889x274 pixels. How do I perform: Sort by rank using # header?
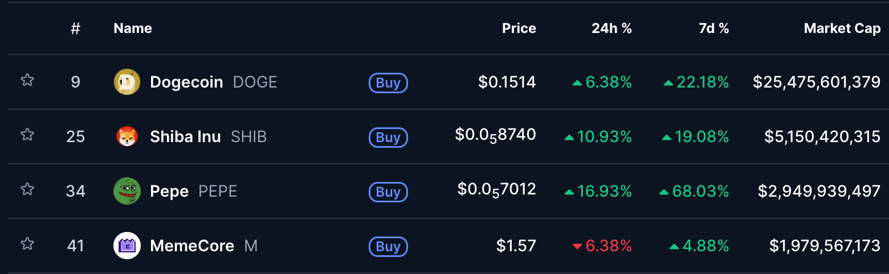tap(75, 28)
